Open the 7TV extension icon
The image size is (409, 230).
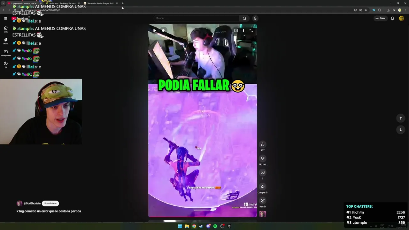(x=374, y=10)
